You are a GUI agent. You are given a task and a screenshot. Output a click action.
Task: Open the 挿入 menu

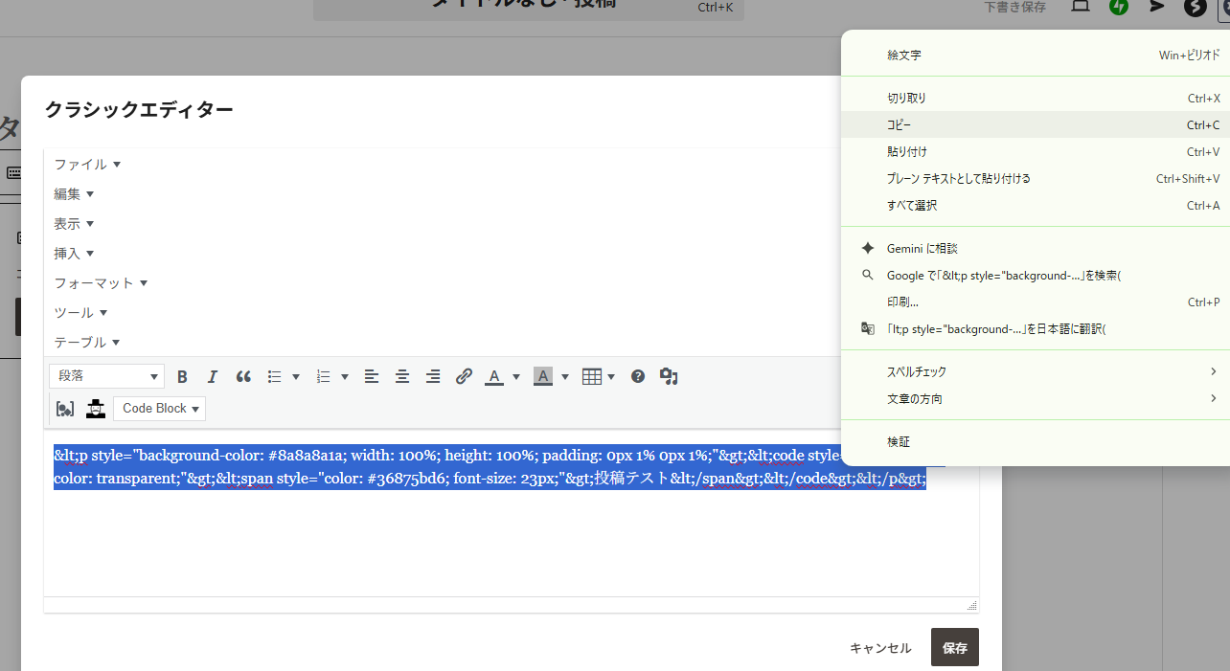(74, 254)
